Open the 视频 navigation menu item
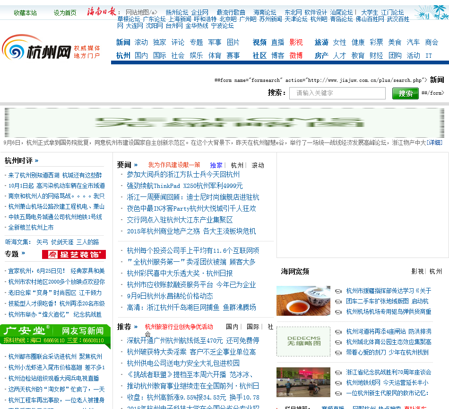This screenshot has height=409, width=449. (x=259, y=43)
